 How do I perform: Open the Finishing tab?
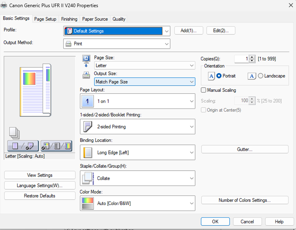pos(69,19)
